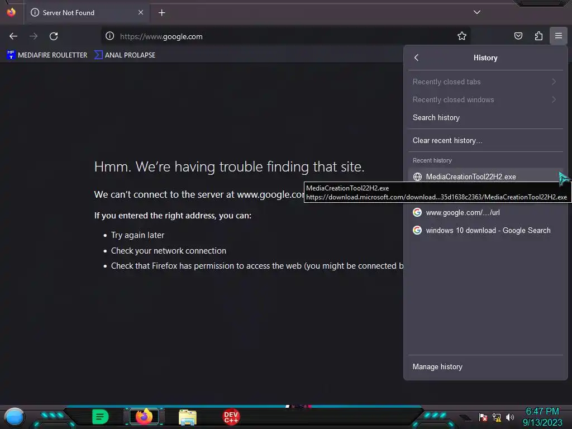The height and width of the screenshot is (429, 572).
Task: Choose Search history menu item
Action: 485,117
